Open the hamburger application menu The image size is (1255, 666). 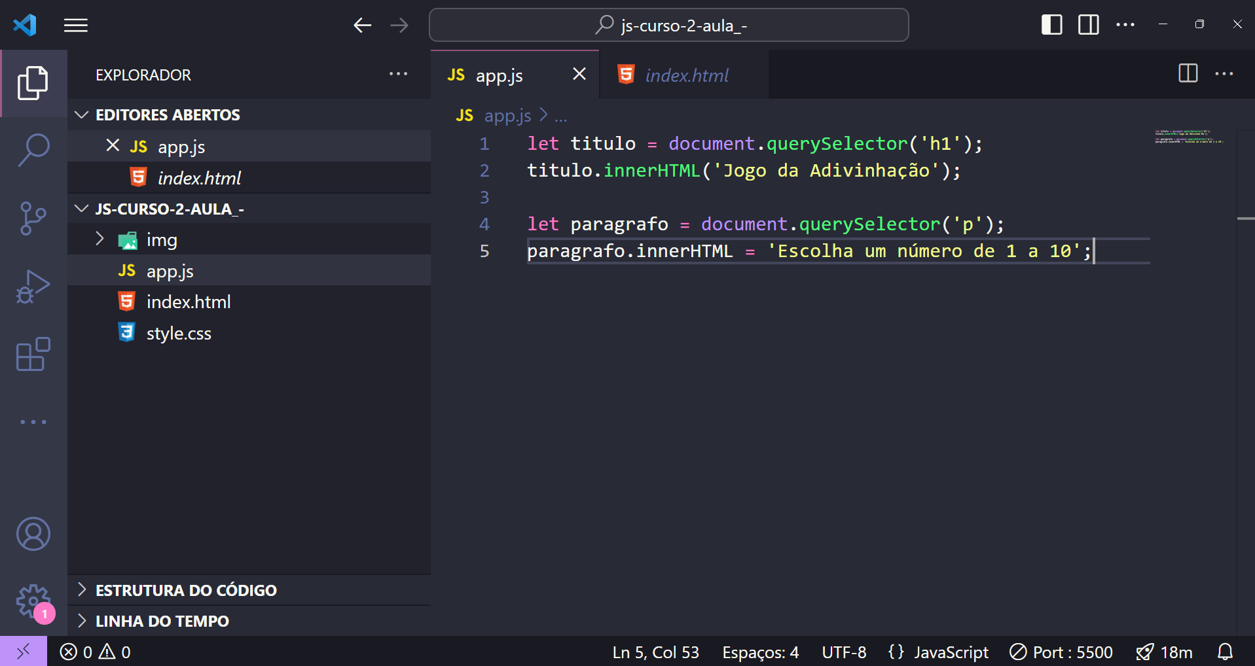(x=76, y=26)
